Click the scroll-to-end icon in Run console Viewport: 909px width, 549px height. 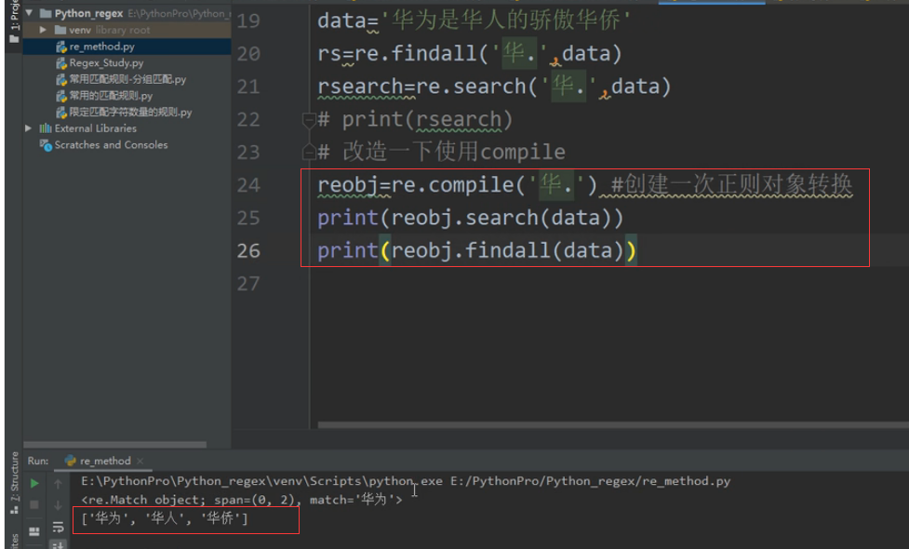click(58, 545)
